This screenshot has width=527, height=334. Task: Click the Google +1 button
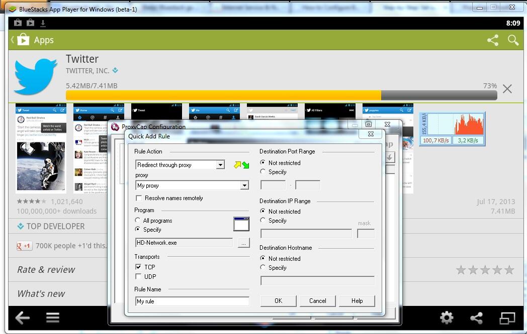coord(25,246)
